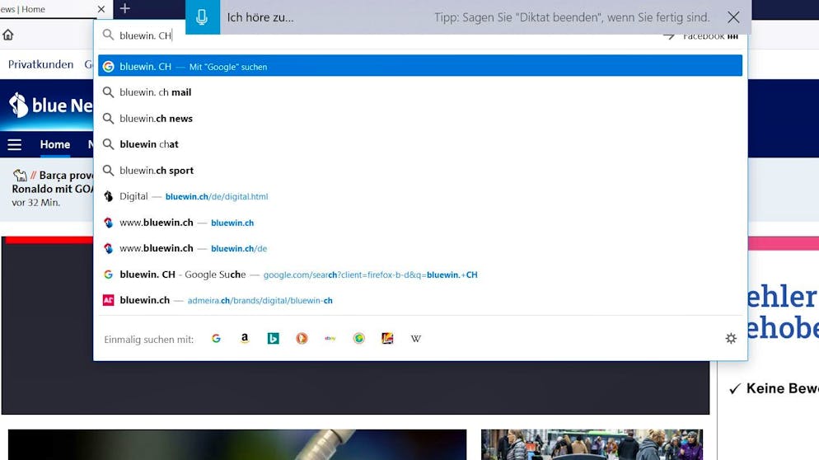Search once with DuckDuckGo icon
This screenshot has height=460, width=819.
[x=302, y=339]
